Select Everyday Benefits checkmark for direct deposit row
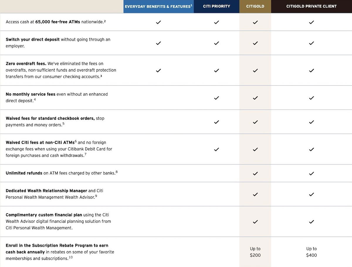This screenshot has width=352, height=267. pyautogui.click(x=158, y=43)
